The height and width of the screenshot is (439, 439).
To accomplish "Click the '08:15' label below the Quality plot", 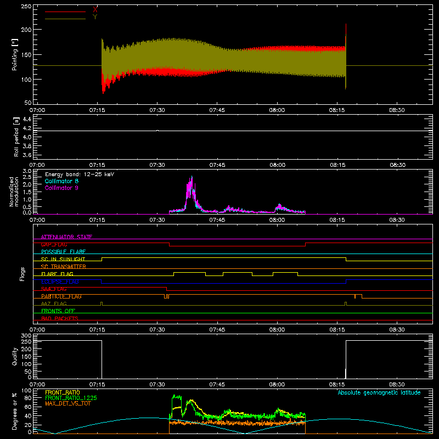I will [x=337, y=385].
